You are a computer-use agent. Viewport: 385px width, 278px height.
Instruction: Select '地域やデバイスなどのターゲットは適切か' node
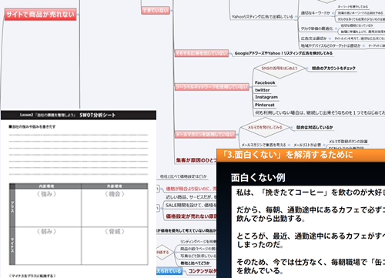(x=330, y=45)
